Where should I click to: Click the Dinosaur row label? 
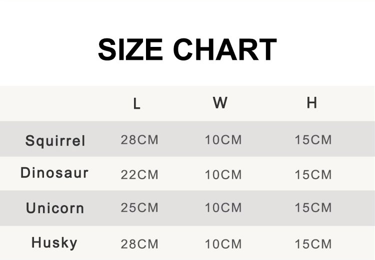pyautogui.click(x=54, y=173)
